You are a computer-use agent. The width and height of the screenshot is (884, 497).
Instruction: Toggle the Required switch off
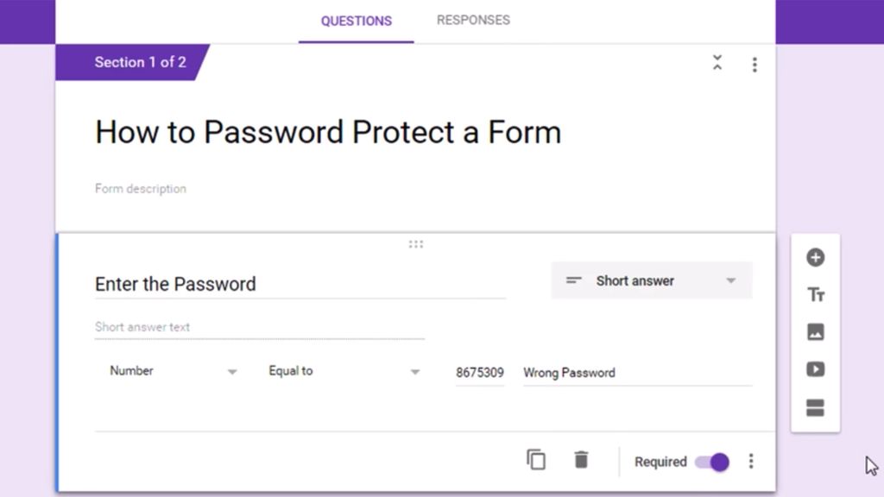[x=710, y=462]
